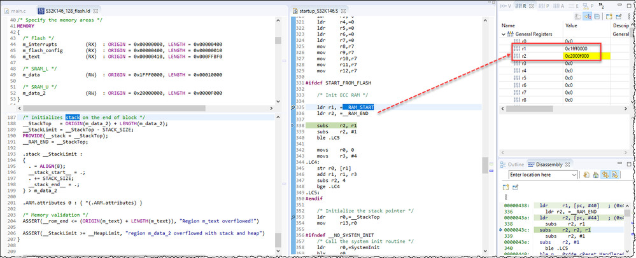Click Go to Program Counter home icon

click(596, 175)
